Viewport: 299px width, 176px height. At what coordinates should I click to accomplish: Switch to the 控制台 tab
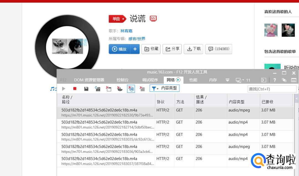[x=122, y=80]
